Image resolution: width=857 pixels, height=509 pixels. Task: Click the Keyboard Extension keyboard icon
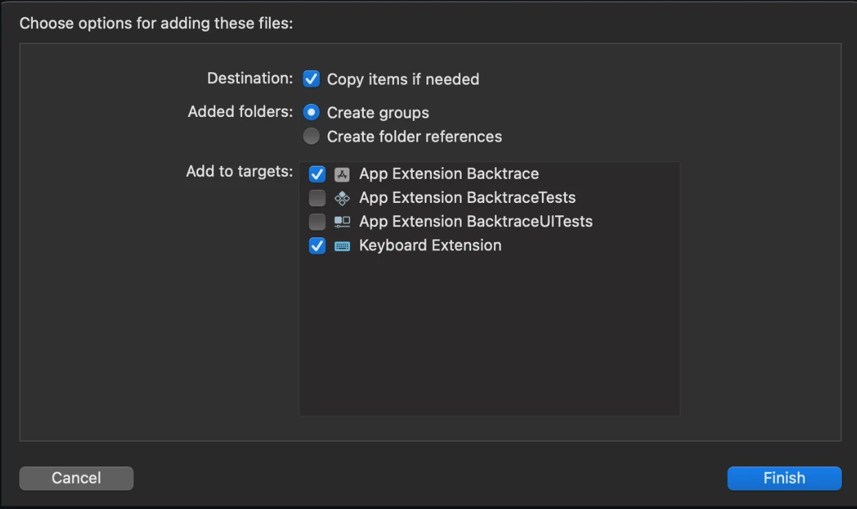tap(340, 246)
